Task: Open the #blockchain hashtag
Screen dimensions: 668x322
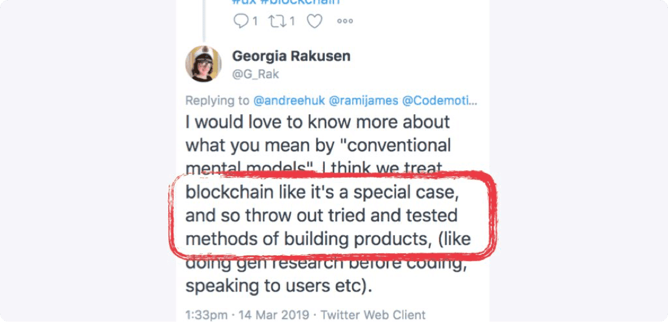Action: [x=305, y=2]
